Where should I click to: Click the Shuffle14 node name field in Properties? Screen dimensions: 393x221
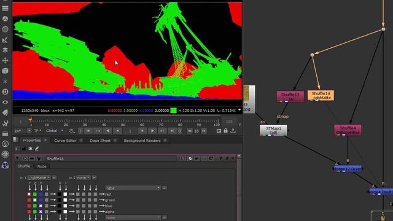tap(111, 158)
